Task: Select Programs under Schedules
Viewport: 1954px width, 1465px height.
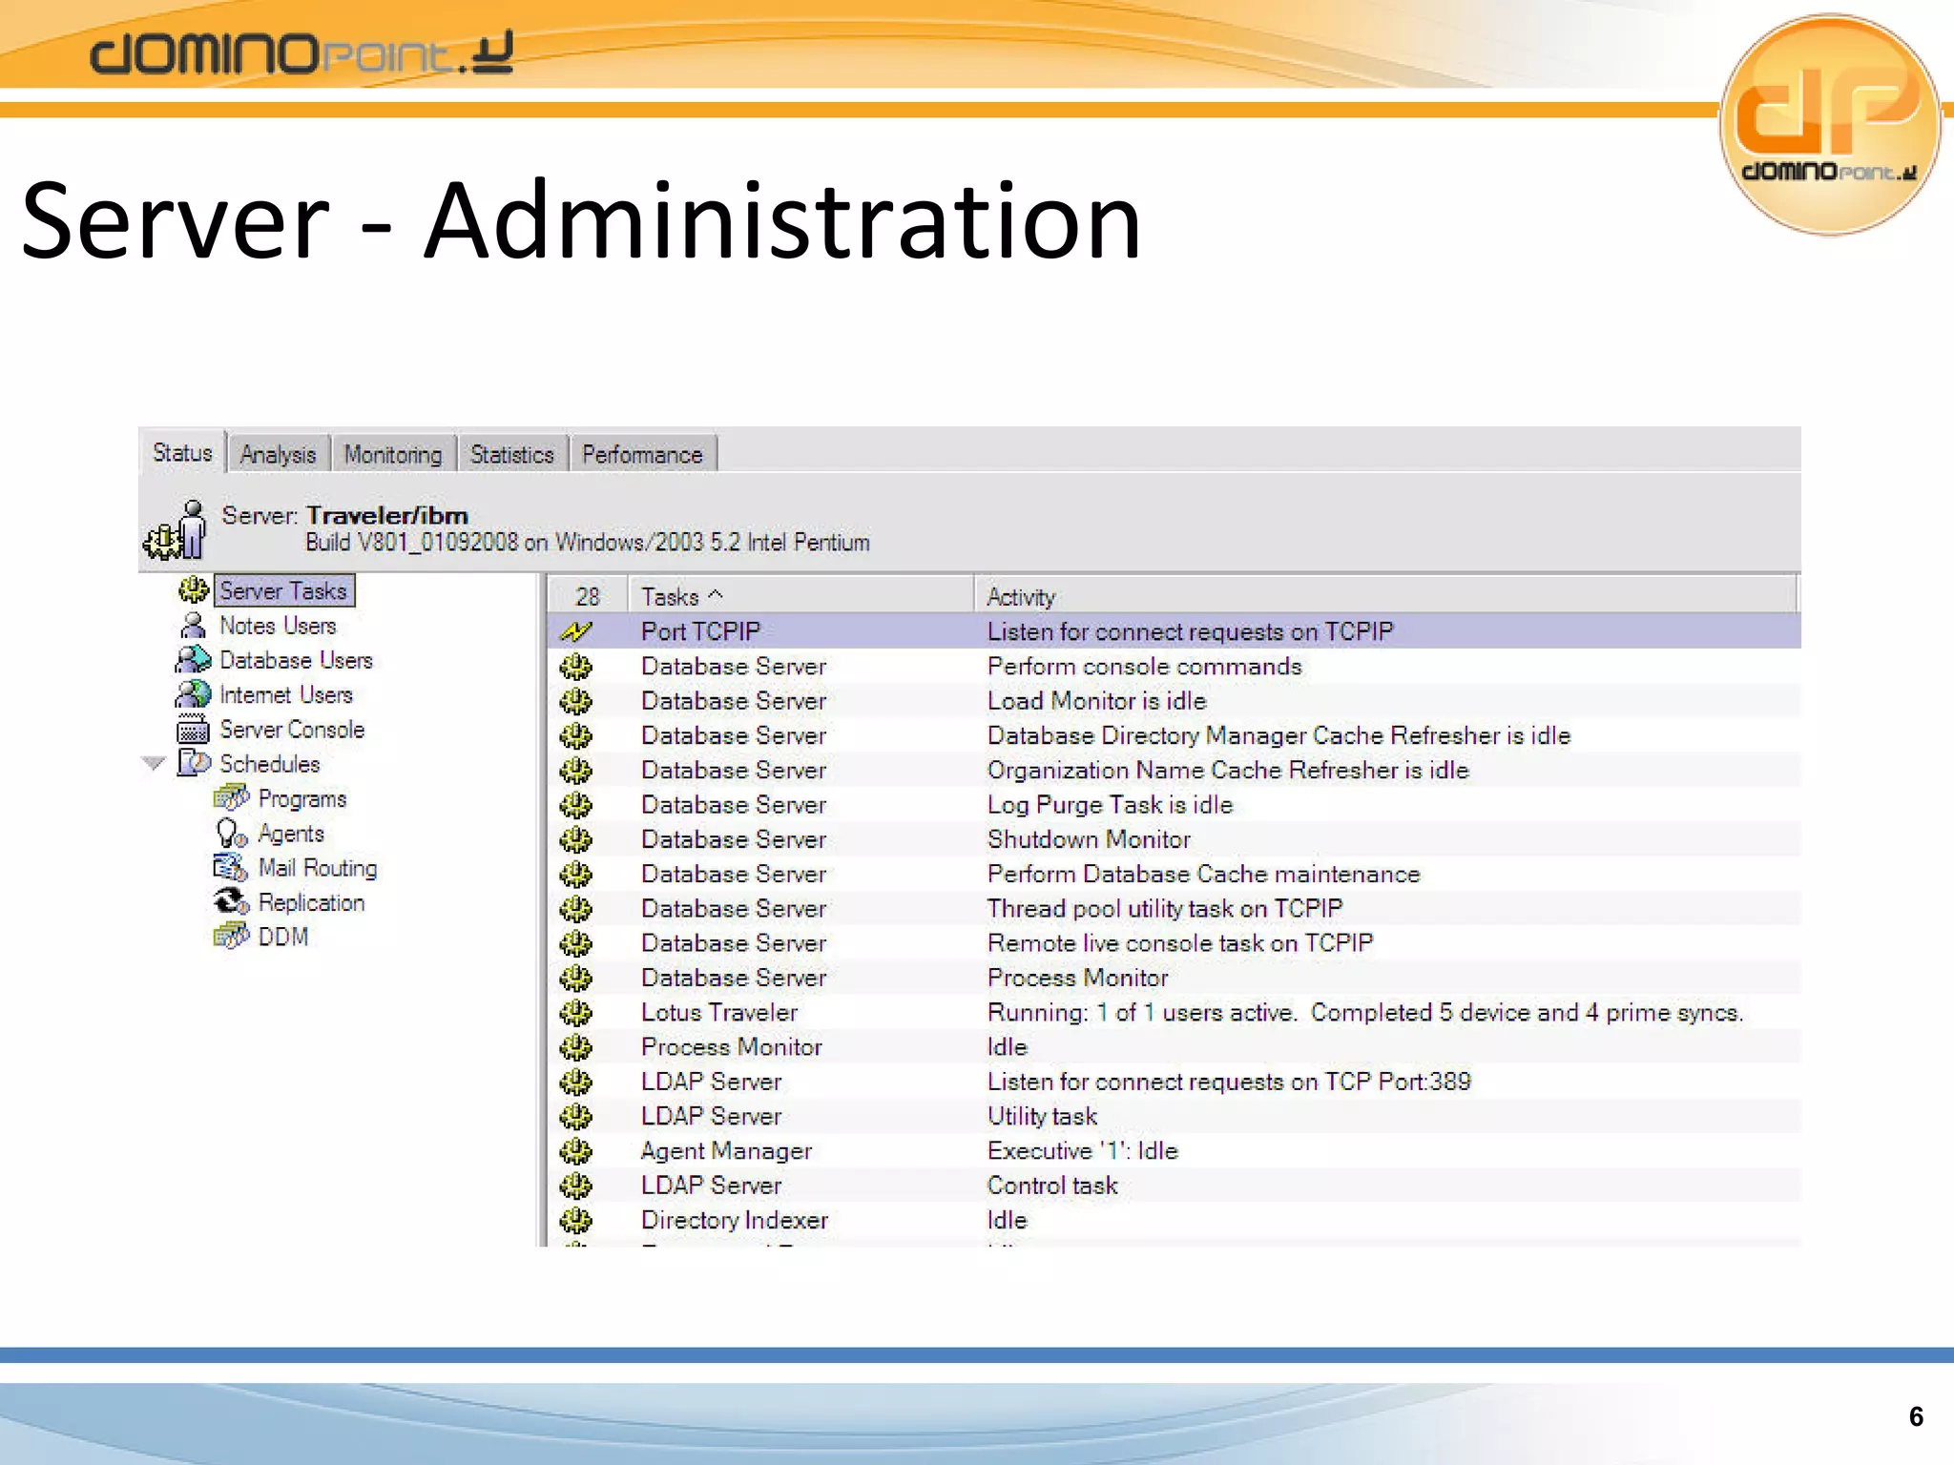Action: 302,798
